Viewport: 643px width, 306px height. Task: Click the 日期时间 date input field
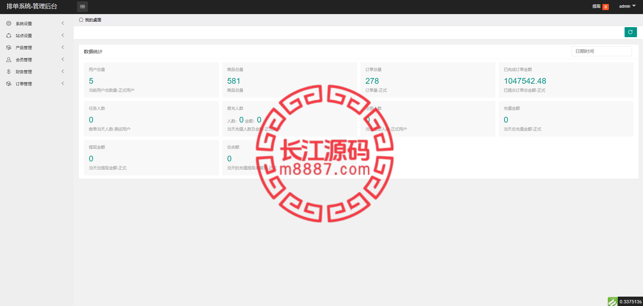tap(601, 51)
